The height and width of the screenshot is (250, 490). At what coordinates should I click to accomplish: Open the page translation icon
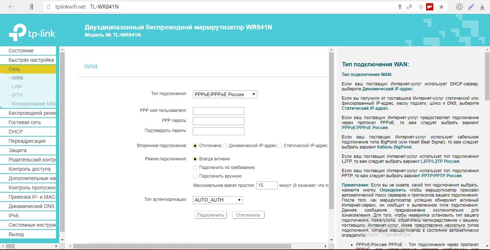[x=410, y=7]
